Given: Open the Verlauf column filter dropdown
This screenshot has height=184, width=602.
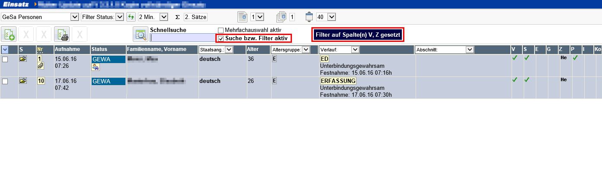Looking at the screenshot, I should pos(339,50).
